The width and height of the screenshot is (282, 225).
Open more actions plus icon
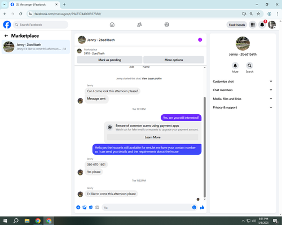pos(78,208)
